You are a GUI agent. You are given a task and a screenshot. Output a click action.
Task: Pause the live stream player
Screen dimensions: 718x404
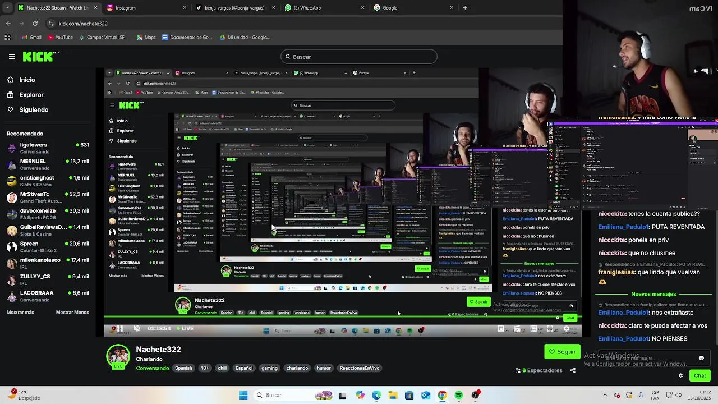[119, 329]
